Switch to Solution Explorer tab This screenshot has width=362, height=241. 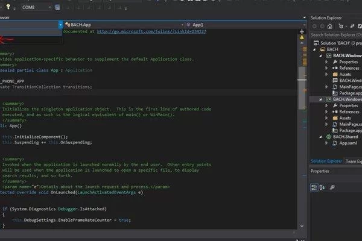[x=326, y=161]
